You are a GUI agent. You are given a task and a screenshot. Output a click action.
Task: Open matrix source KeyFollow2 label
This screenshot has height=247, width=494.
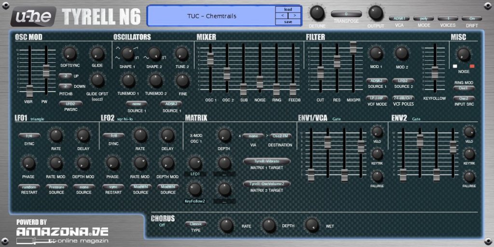click(x=195, y=201)
